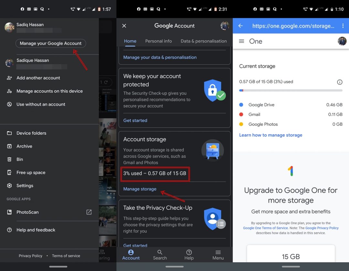Tap the storage info icon
Viewport: 349px width, 271px height.
tap(340, 82)
